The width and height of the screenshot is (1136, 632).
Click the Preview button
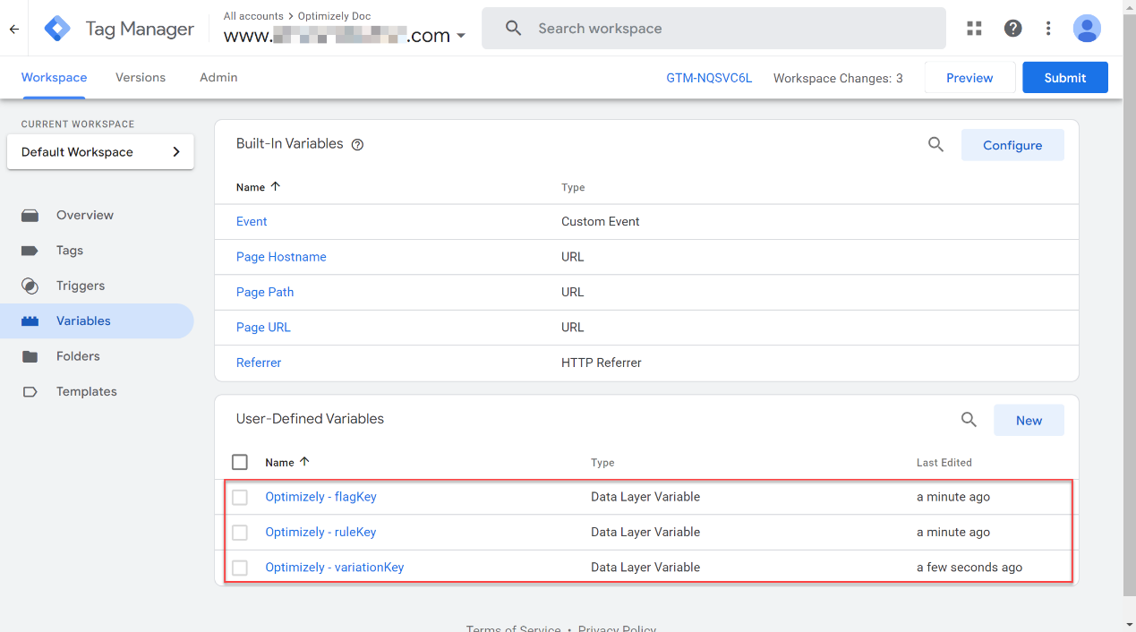click(969, 78)
